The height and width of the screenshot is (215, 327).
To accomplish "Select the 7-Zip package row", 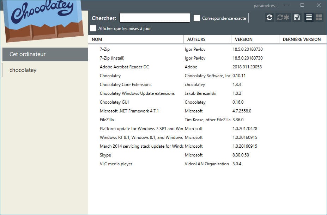I will coord(207,49).
